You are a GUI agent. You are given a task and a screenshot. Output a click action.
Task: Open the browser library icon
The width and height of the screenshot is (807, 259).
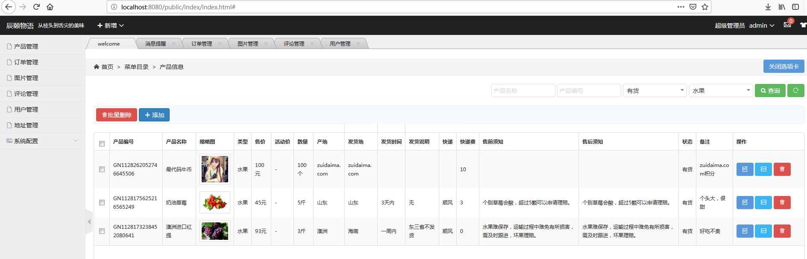point(782,7)
